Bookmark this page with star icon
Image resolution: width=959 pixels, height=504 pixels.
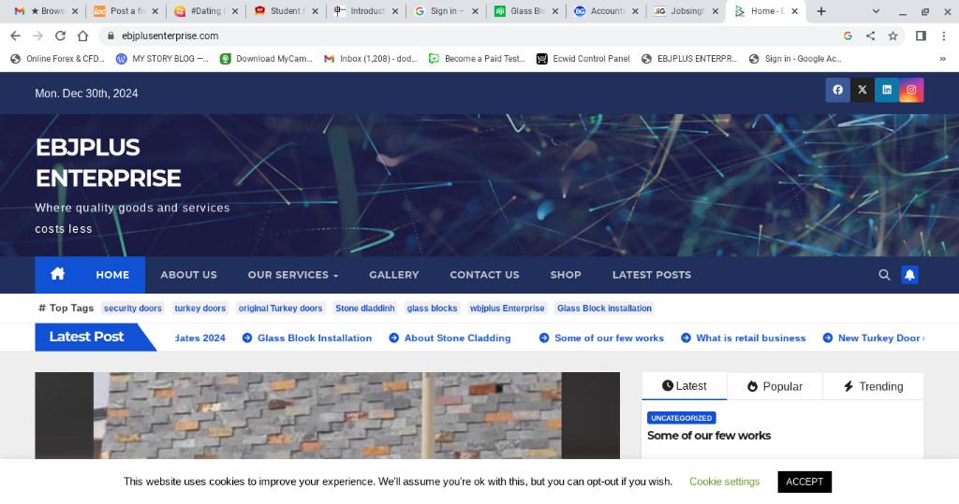(x=893, y=36)
